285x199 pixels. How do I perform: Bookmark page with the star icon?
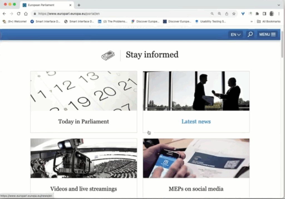tap(234, 14)
